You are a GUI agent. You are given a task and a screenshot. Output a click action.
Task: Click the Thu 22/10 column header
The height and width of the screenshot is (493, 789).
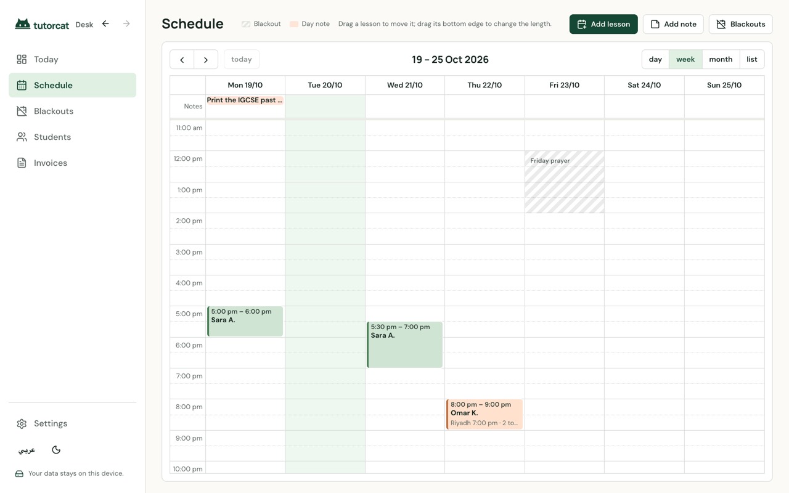[484, 85]
